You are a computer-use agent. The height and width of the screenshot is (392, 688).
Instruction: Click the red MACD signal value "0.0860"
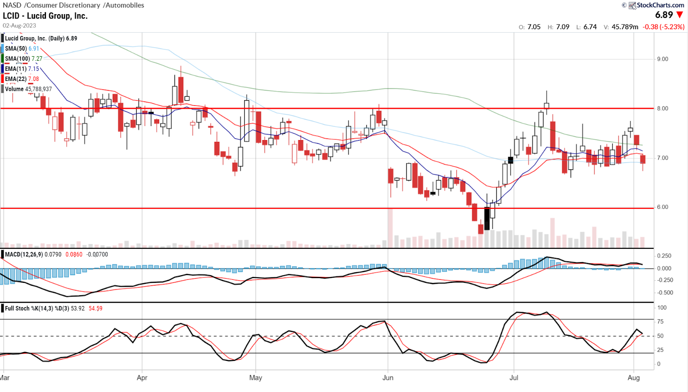tap(74, 254)
